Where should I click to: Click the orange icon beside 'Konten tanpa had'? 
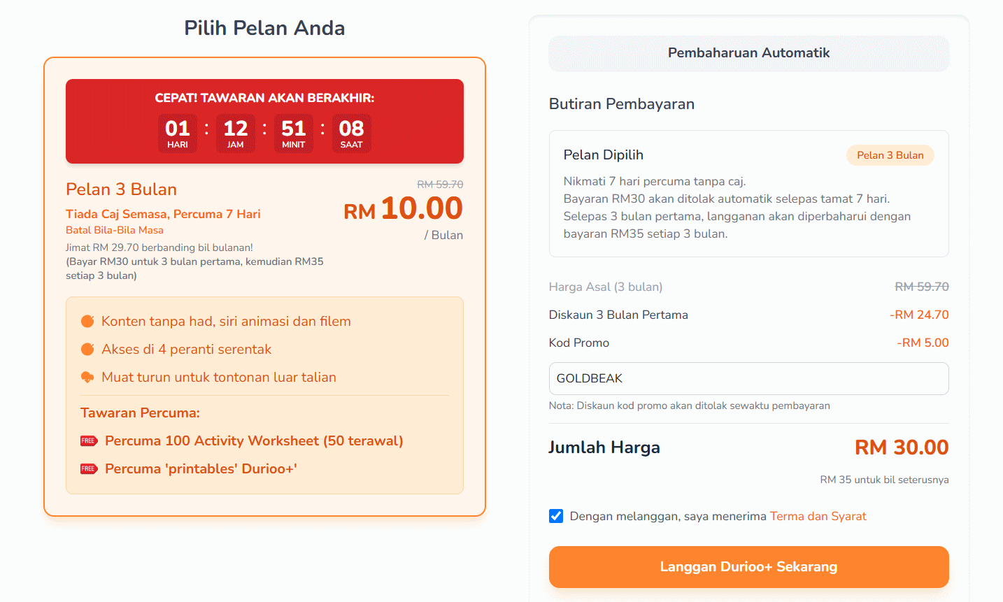87,321
